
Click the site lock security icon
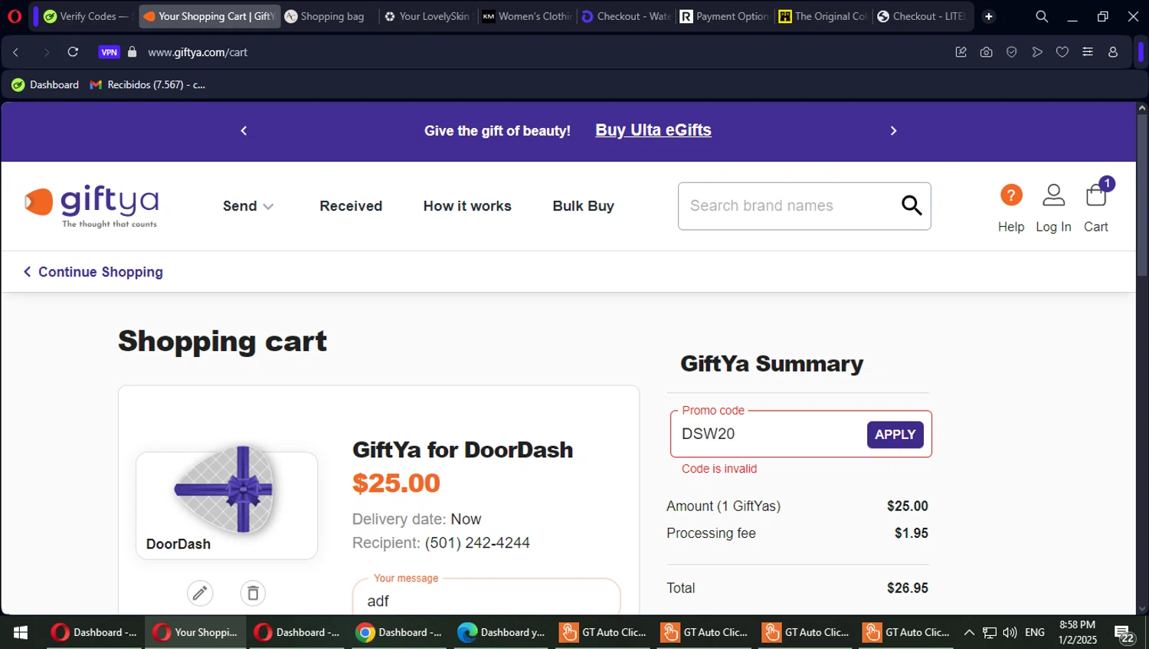tap(133, 52)
